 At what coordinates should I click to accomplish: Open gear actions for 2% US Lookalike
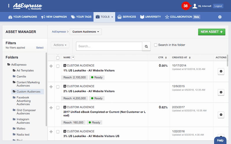click(221, 92)
